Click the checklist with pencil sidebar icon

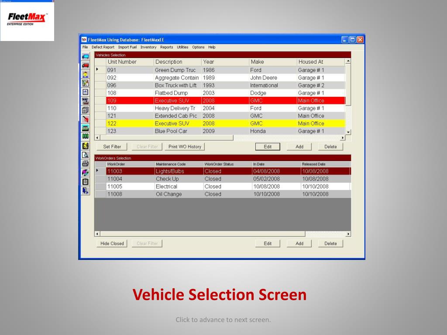[85, 83]
